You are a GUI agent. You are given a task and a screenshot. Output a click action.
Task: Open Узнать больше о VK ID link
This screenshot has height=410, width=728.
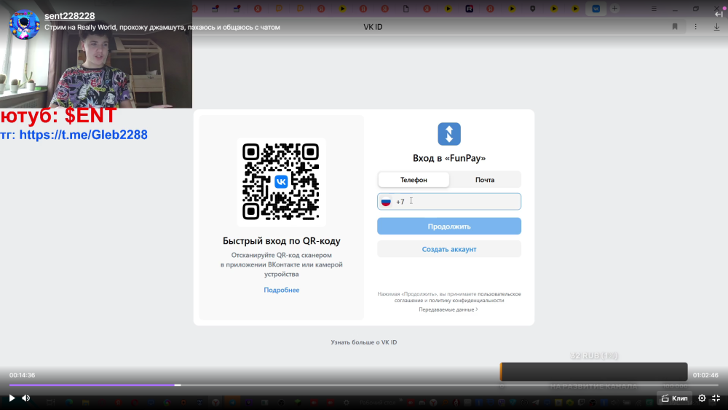(363, 342)
